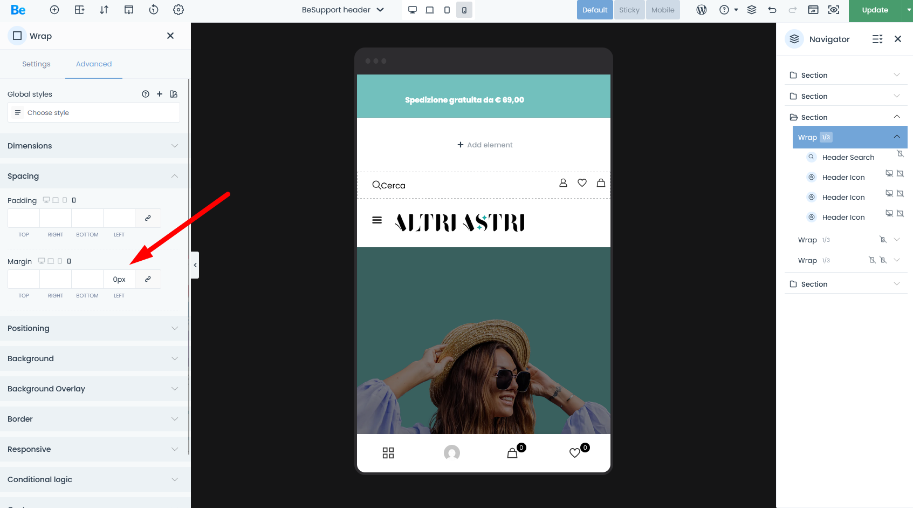Click the undo arrow icon
The image size is (913, 508).
pos(772,10)
